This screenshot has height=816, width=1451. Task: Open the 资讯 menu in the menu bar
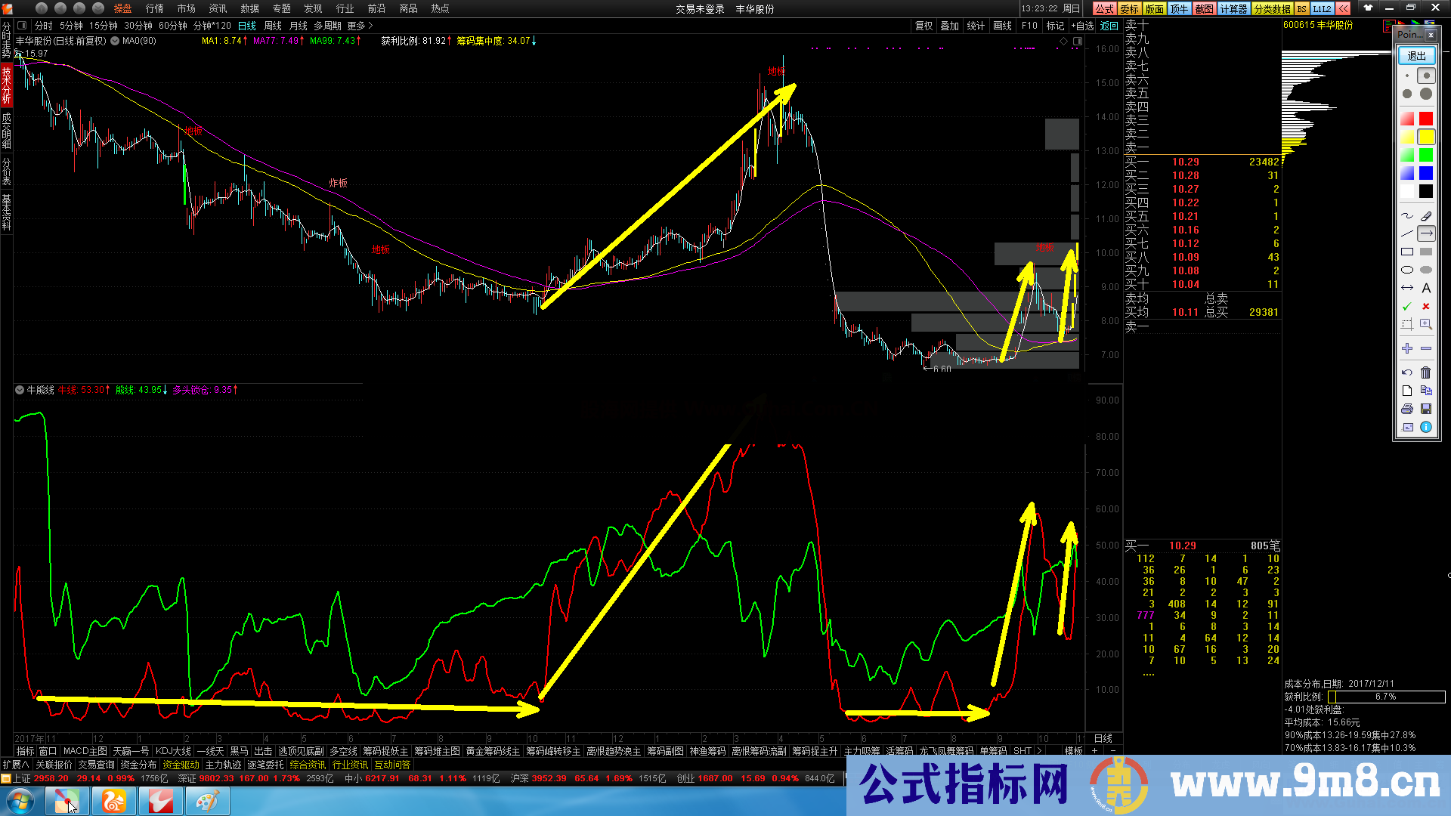(217, 8)
